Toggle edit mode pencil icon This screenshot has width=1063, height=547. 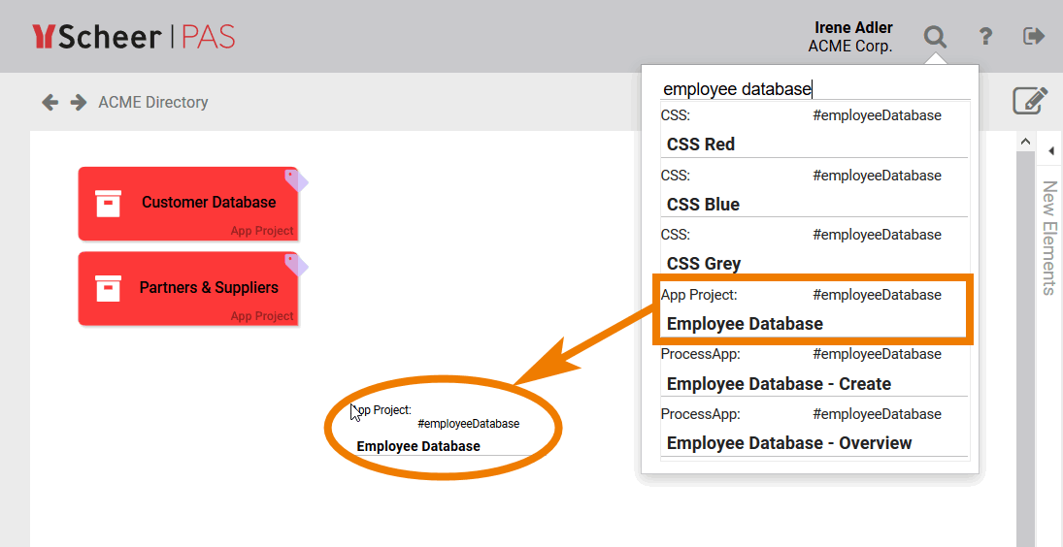tap(1030, 101)
